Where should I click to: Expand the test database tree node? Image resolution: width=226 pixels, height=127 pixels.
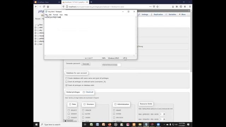coord(35,44)
